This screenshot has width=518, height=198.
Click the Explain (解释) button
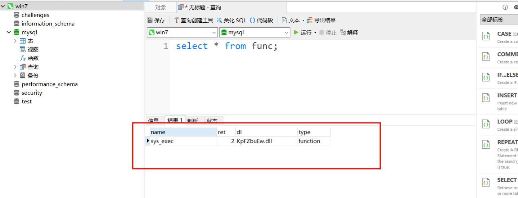coord(349,32)
